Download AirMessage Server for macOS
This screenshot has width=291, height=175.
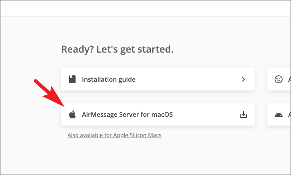[158, 114]
